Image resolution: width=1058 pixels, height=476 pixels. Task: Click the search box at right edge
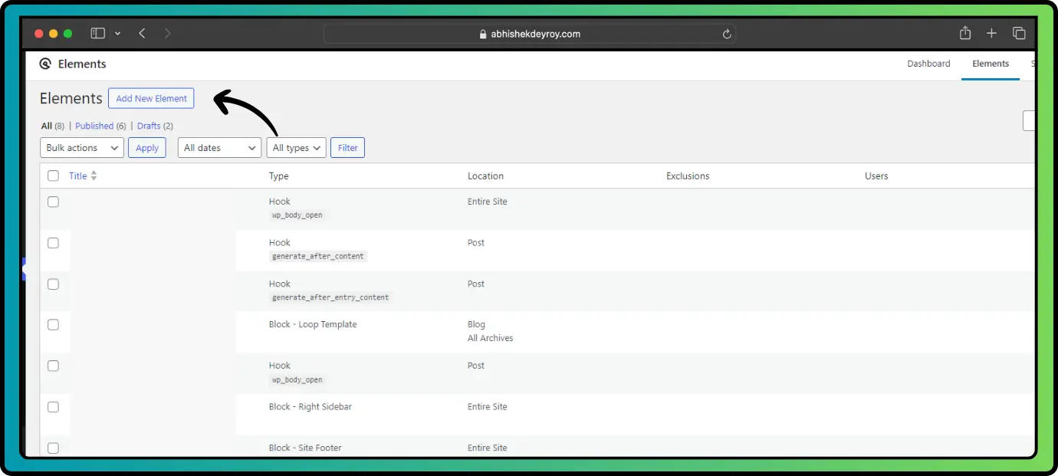(x=1029, y=121)
